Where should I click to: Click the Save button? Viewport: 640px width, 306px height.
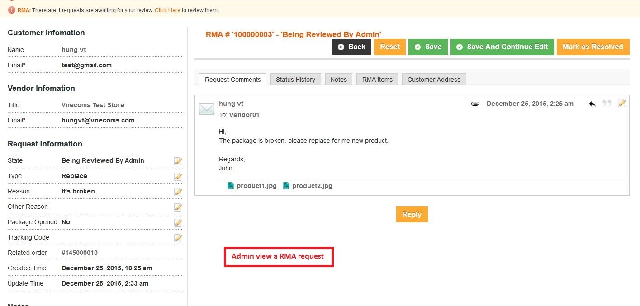point(428,47)
